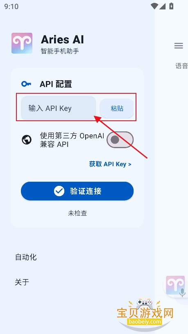Open the hamburger menu icon
188x334 pixels.
tap(179, 45)
